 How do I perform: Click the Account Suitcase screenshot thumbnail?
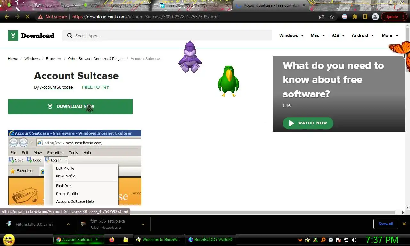point(75,168)
